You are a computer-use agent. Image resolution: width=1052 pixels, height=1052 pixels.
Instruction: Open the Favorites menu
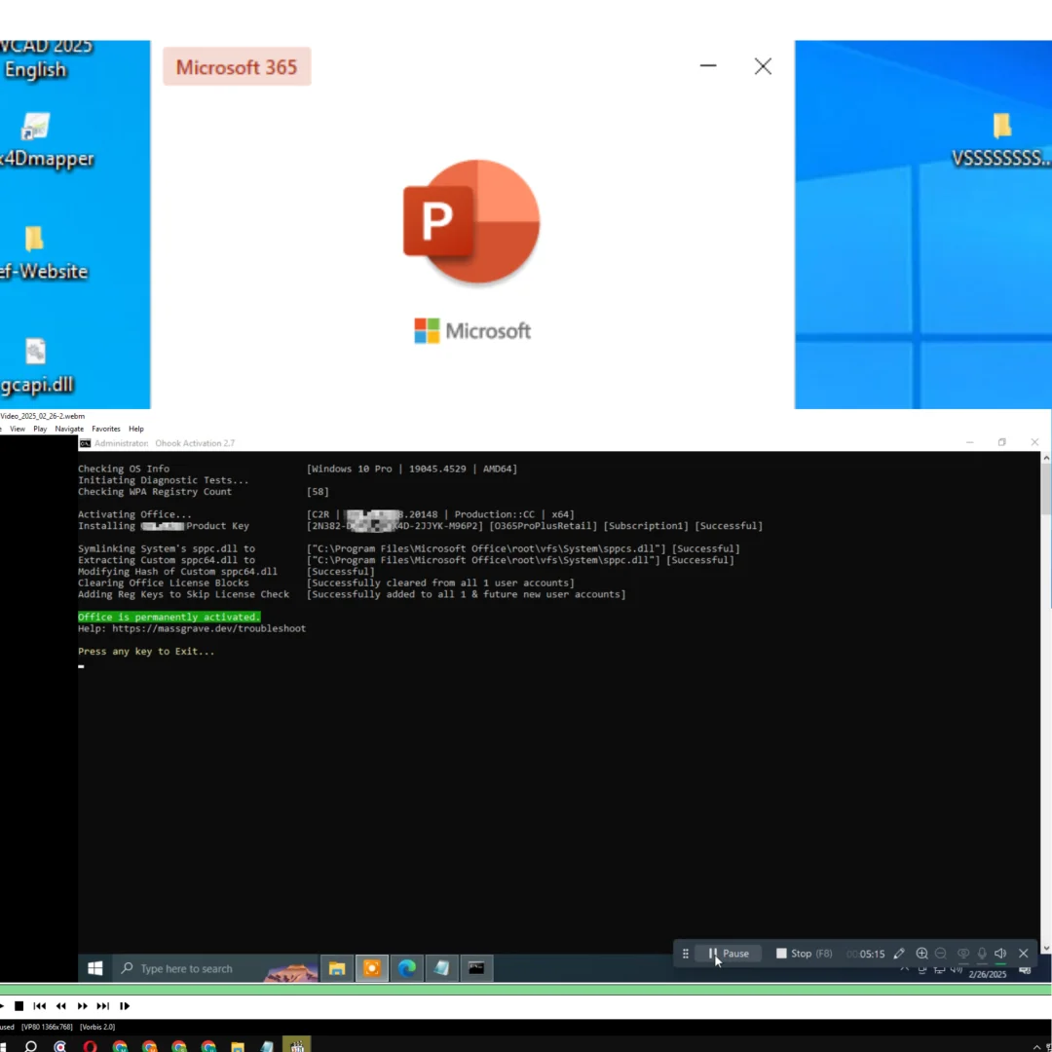pyautogui.click(x=106, y=429)
